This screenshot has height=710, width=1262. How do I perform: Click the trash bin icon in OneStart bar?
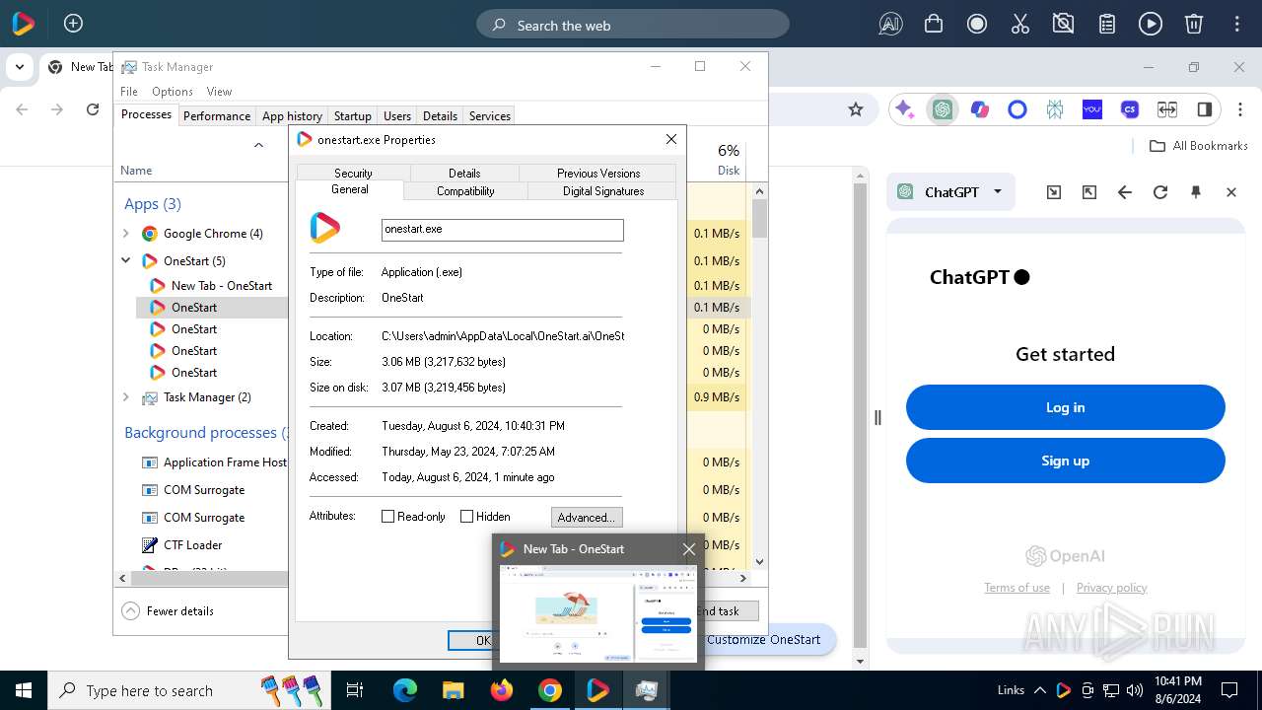1194,25
